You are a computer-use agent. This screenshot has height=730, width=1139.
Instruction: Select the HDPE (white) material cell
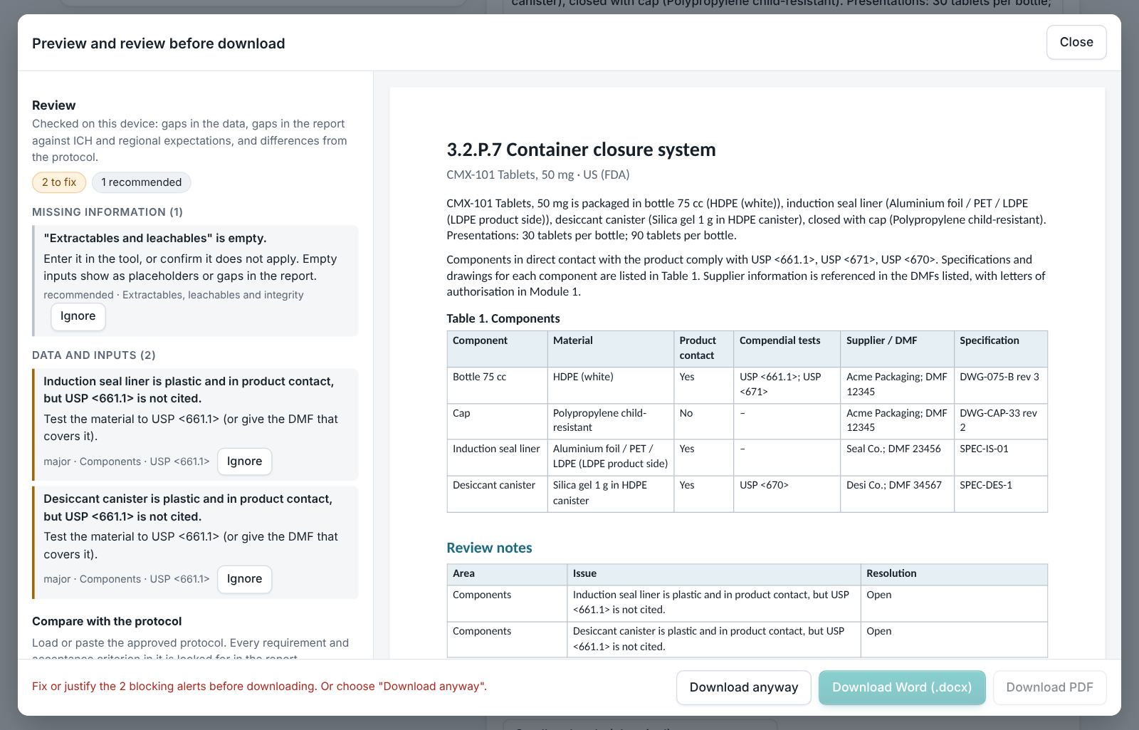click(x=611, y=385)
